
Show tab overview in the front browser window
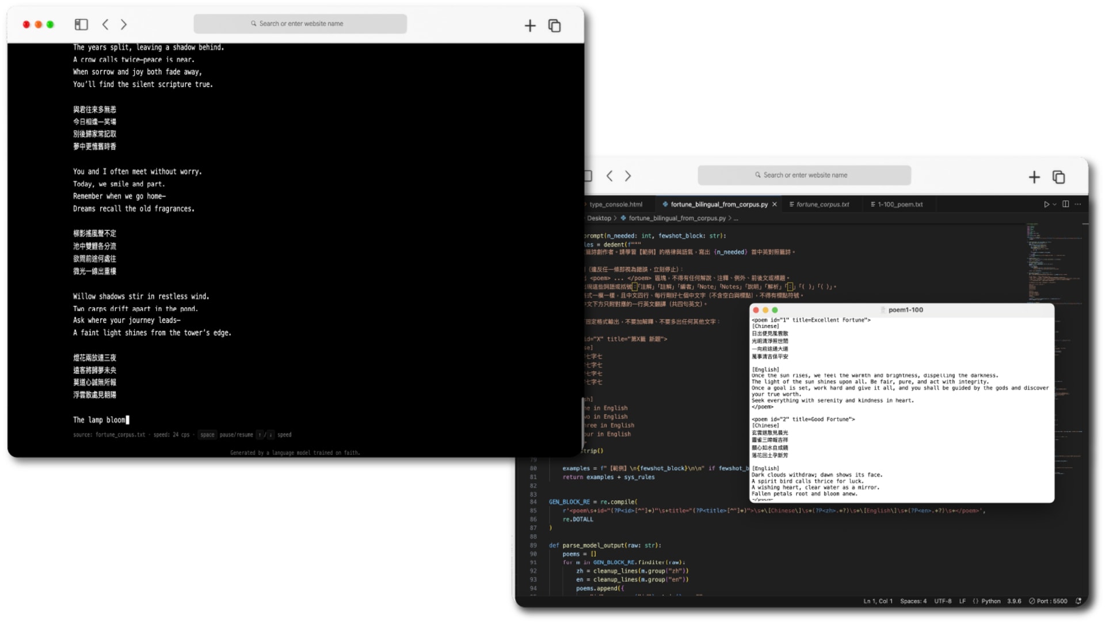point(554,25)
